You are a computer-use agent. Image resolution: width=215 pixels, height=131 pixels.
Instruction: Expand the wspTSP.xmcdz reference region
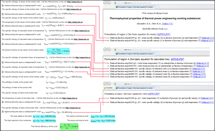click(x=3, y=26)
